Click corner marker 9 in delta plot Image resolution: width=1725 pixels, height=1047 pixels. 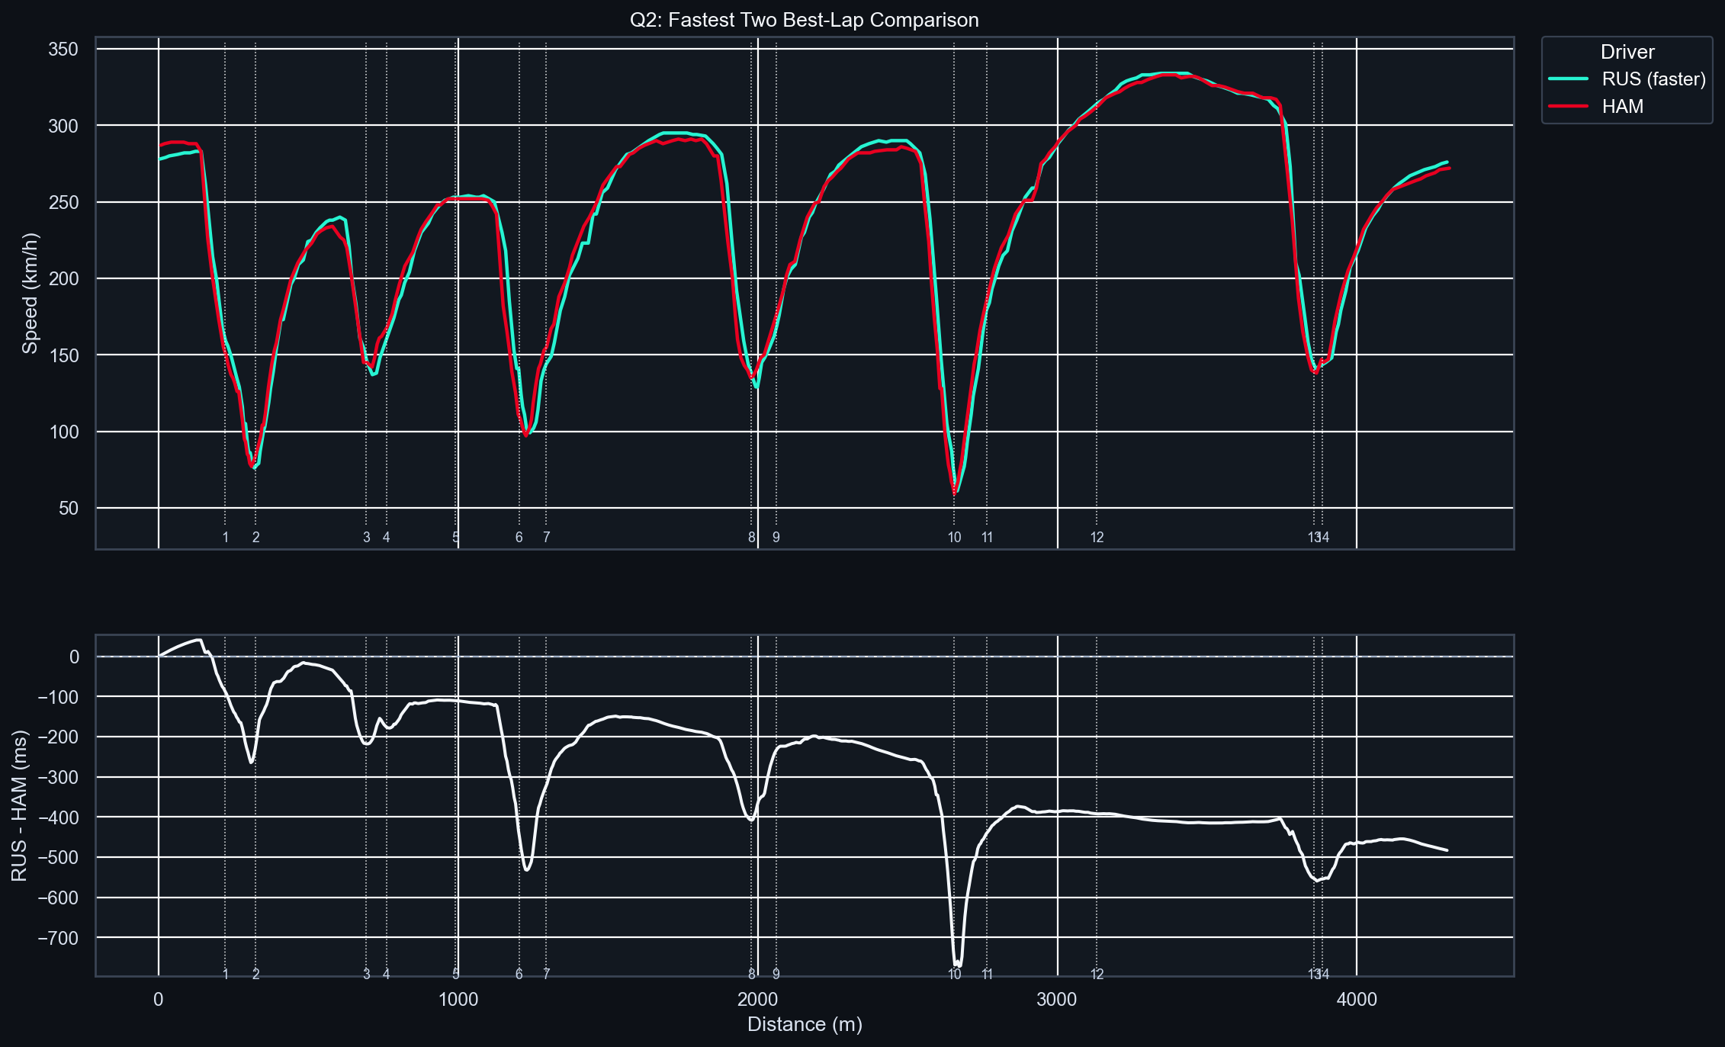776,974
